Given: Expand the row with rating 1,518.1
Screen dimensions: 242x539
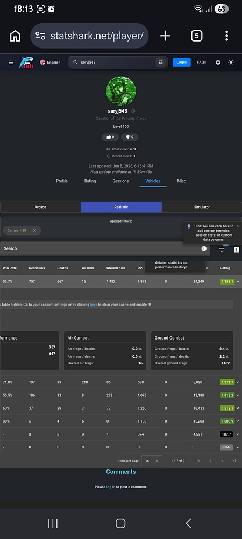Looking at the screenshot, I should [238, 408].
